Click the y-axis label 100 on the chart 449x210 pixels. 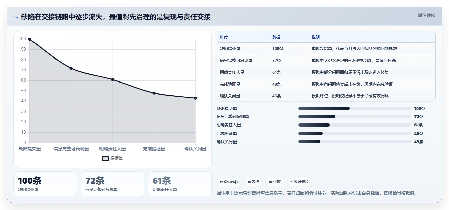point(22,39)
